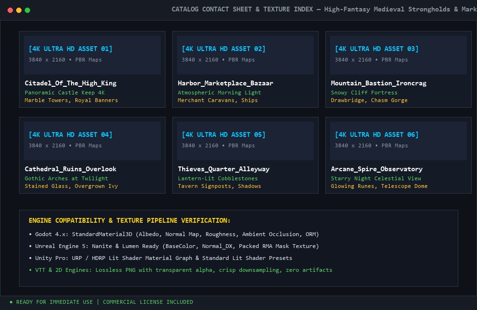Select the 'Lantern-Lit Cobblestones' description
This screenshot has width=477, height=310.
coord(218,178)
